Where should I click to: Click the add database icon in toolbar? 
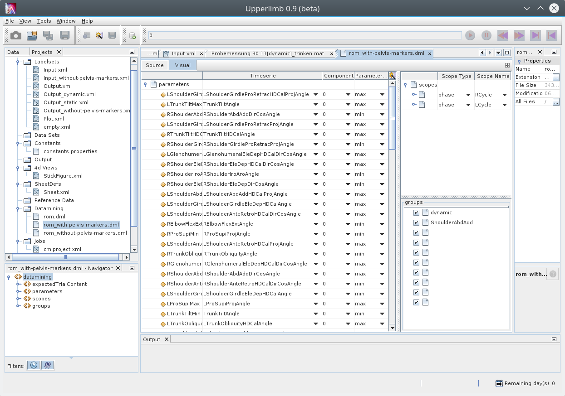pos(132,35)
